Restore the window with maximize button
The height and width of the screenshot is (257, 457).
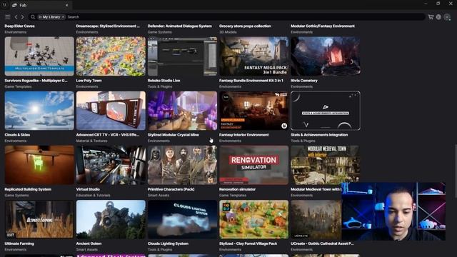click(x=438, y=4)
